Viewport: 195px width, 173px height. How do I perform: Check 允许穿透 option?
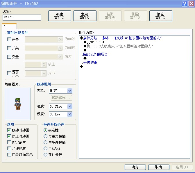click(x=9, y=148)
